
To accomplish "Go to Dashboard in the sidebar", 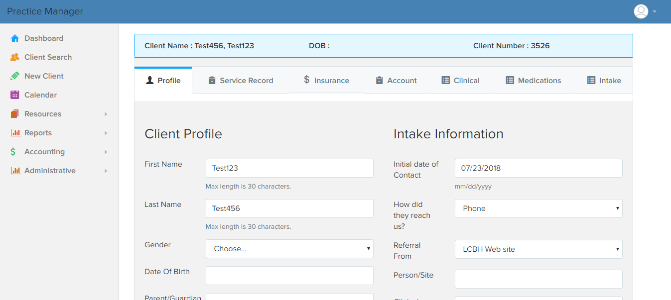I will (x=44, y=38).
